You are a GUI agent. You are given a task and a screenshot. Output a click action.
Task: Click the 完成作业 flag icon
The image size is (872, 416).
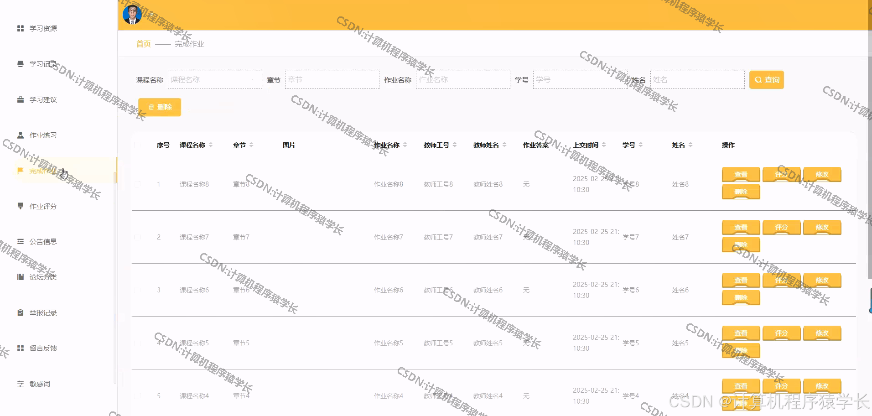click(21, 171)
